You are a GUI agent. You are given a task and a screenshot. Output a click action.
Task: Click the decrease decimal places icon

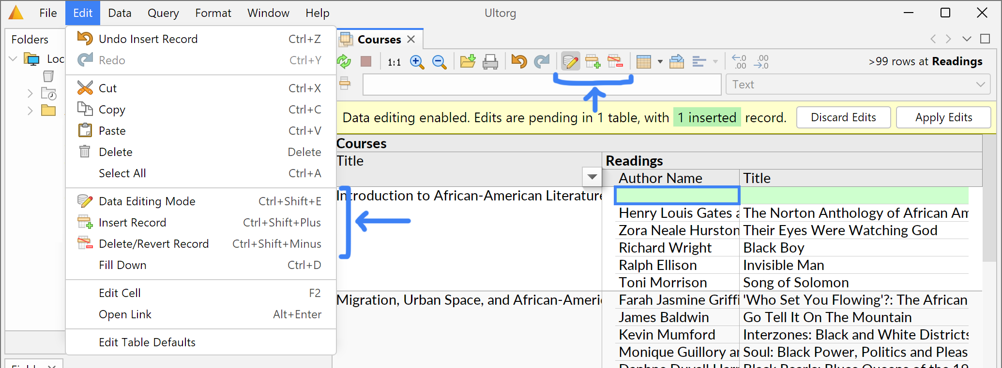pyautogui.click(x=761, y=61)
